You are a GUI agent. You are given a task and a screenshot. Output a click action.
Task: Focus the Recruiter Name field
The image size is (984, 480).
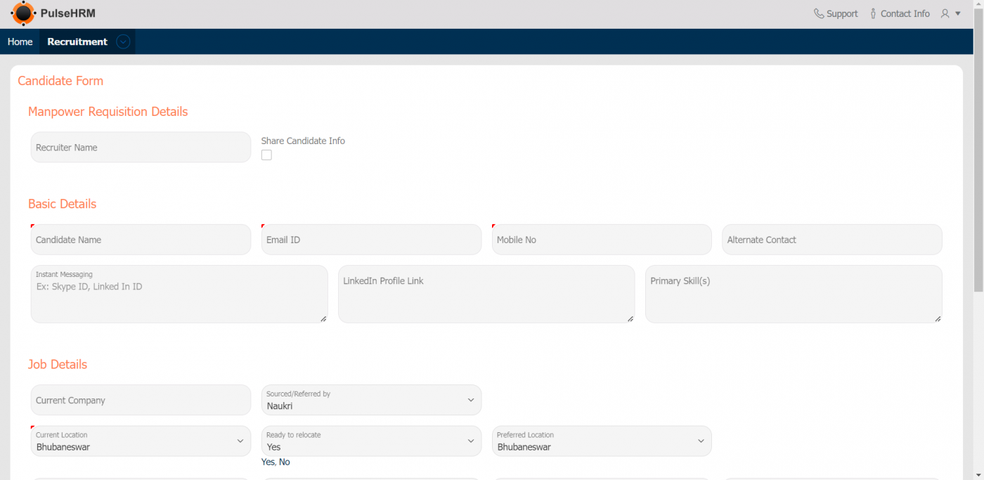[x=141, y=148]
